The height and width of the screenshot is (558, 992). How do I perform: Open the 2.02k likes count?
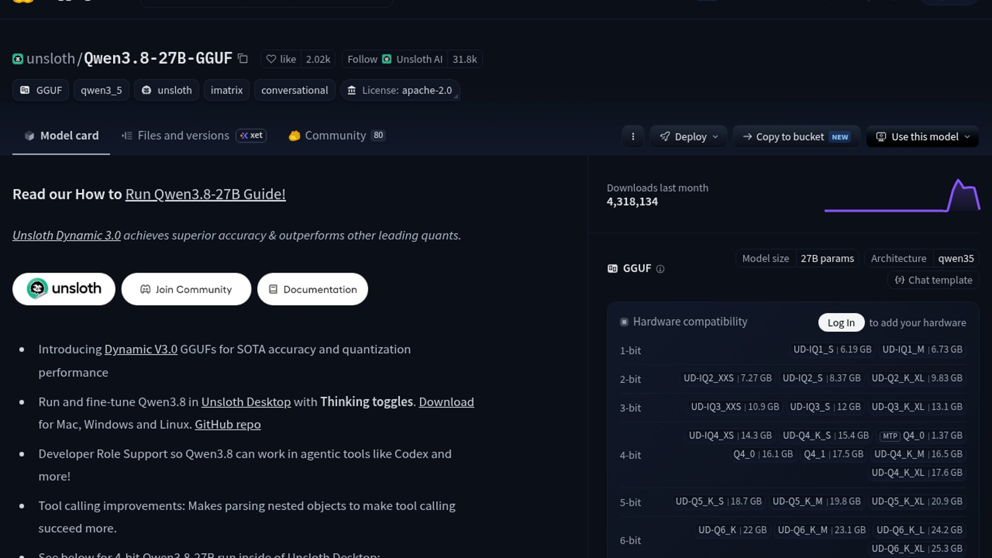tap(318, 59)
